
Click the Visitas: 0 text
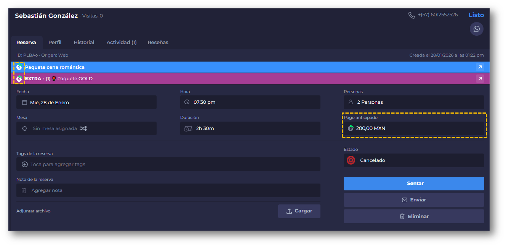[93, 16]
